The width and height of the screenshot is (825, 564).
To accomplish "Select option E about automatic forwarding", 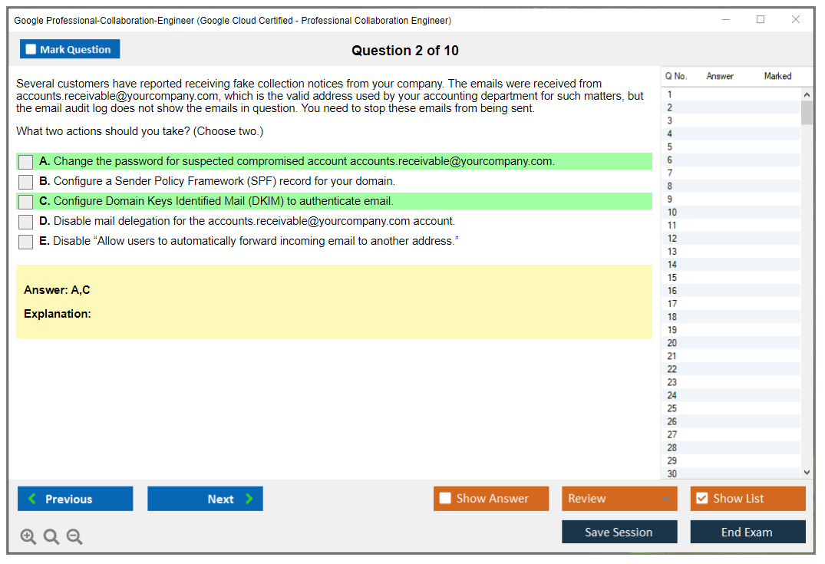I will coord(26,242).
